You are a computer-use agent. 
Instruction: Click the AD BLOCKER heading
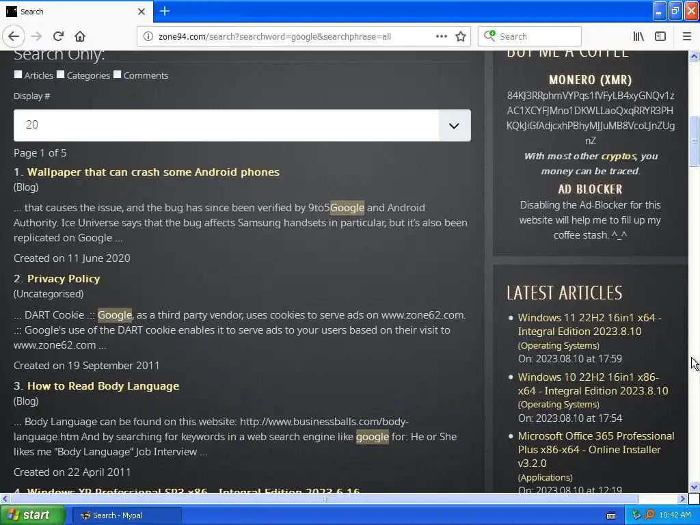pos(590,189)
